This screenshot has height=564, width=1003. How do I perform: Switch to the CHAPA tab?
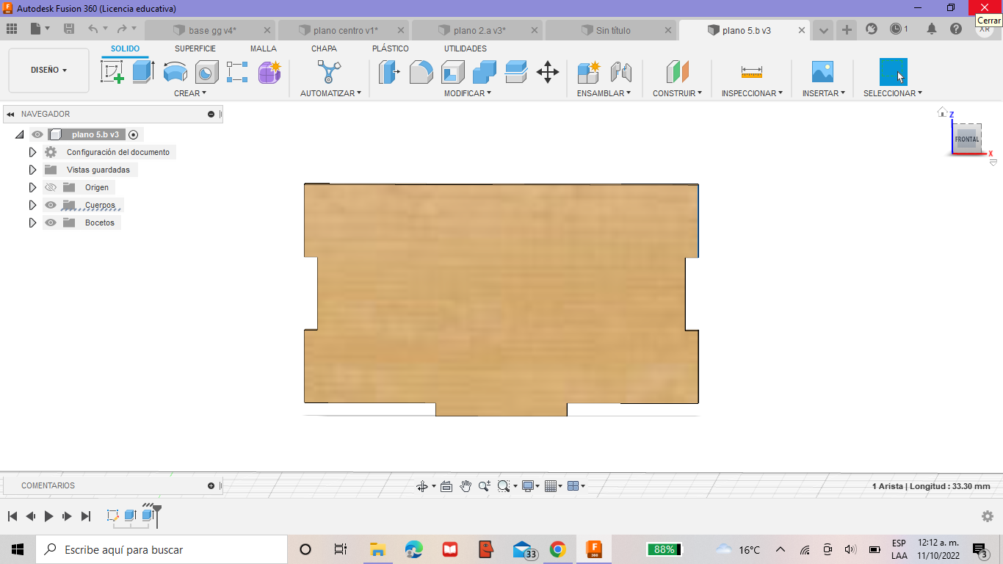324,48
